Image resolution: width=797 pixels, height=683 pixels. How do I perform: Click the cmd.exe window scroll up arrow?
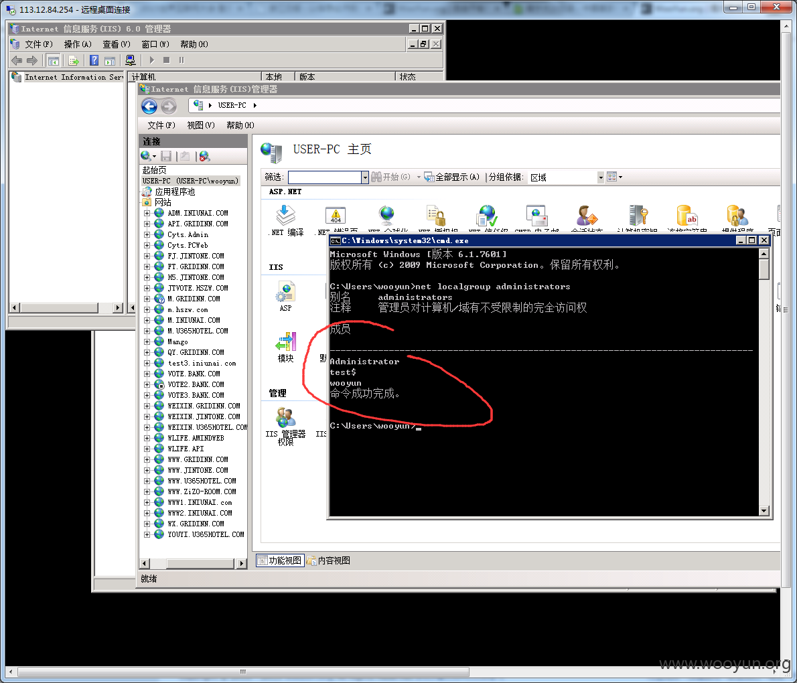(x=764, y=253)
